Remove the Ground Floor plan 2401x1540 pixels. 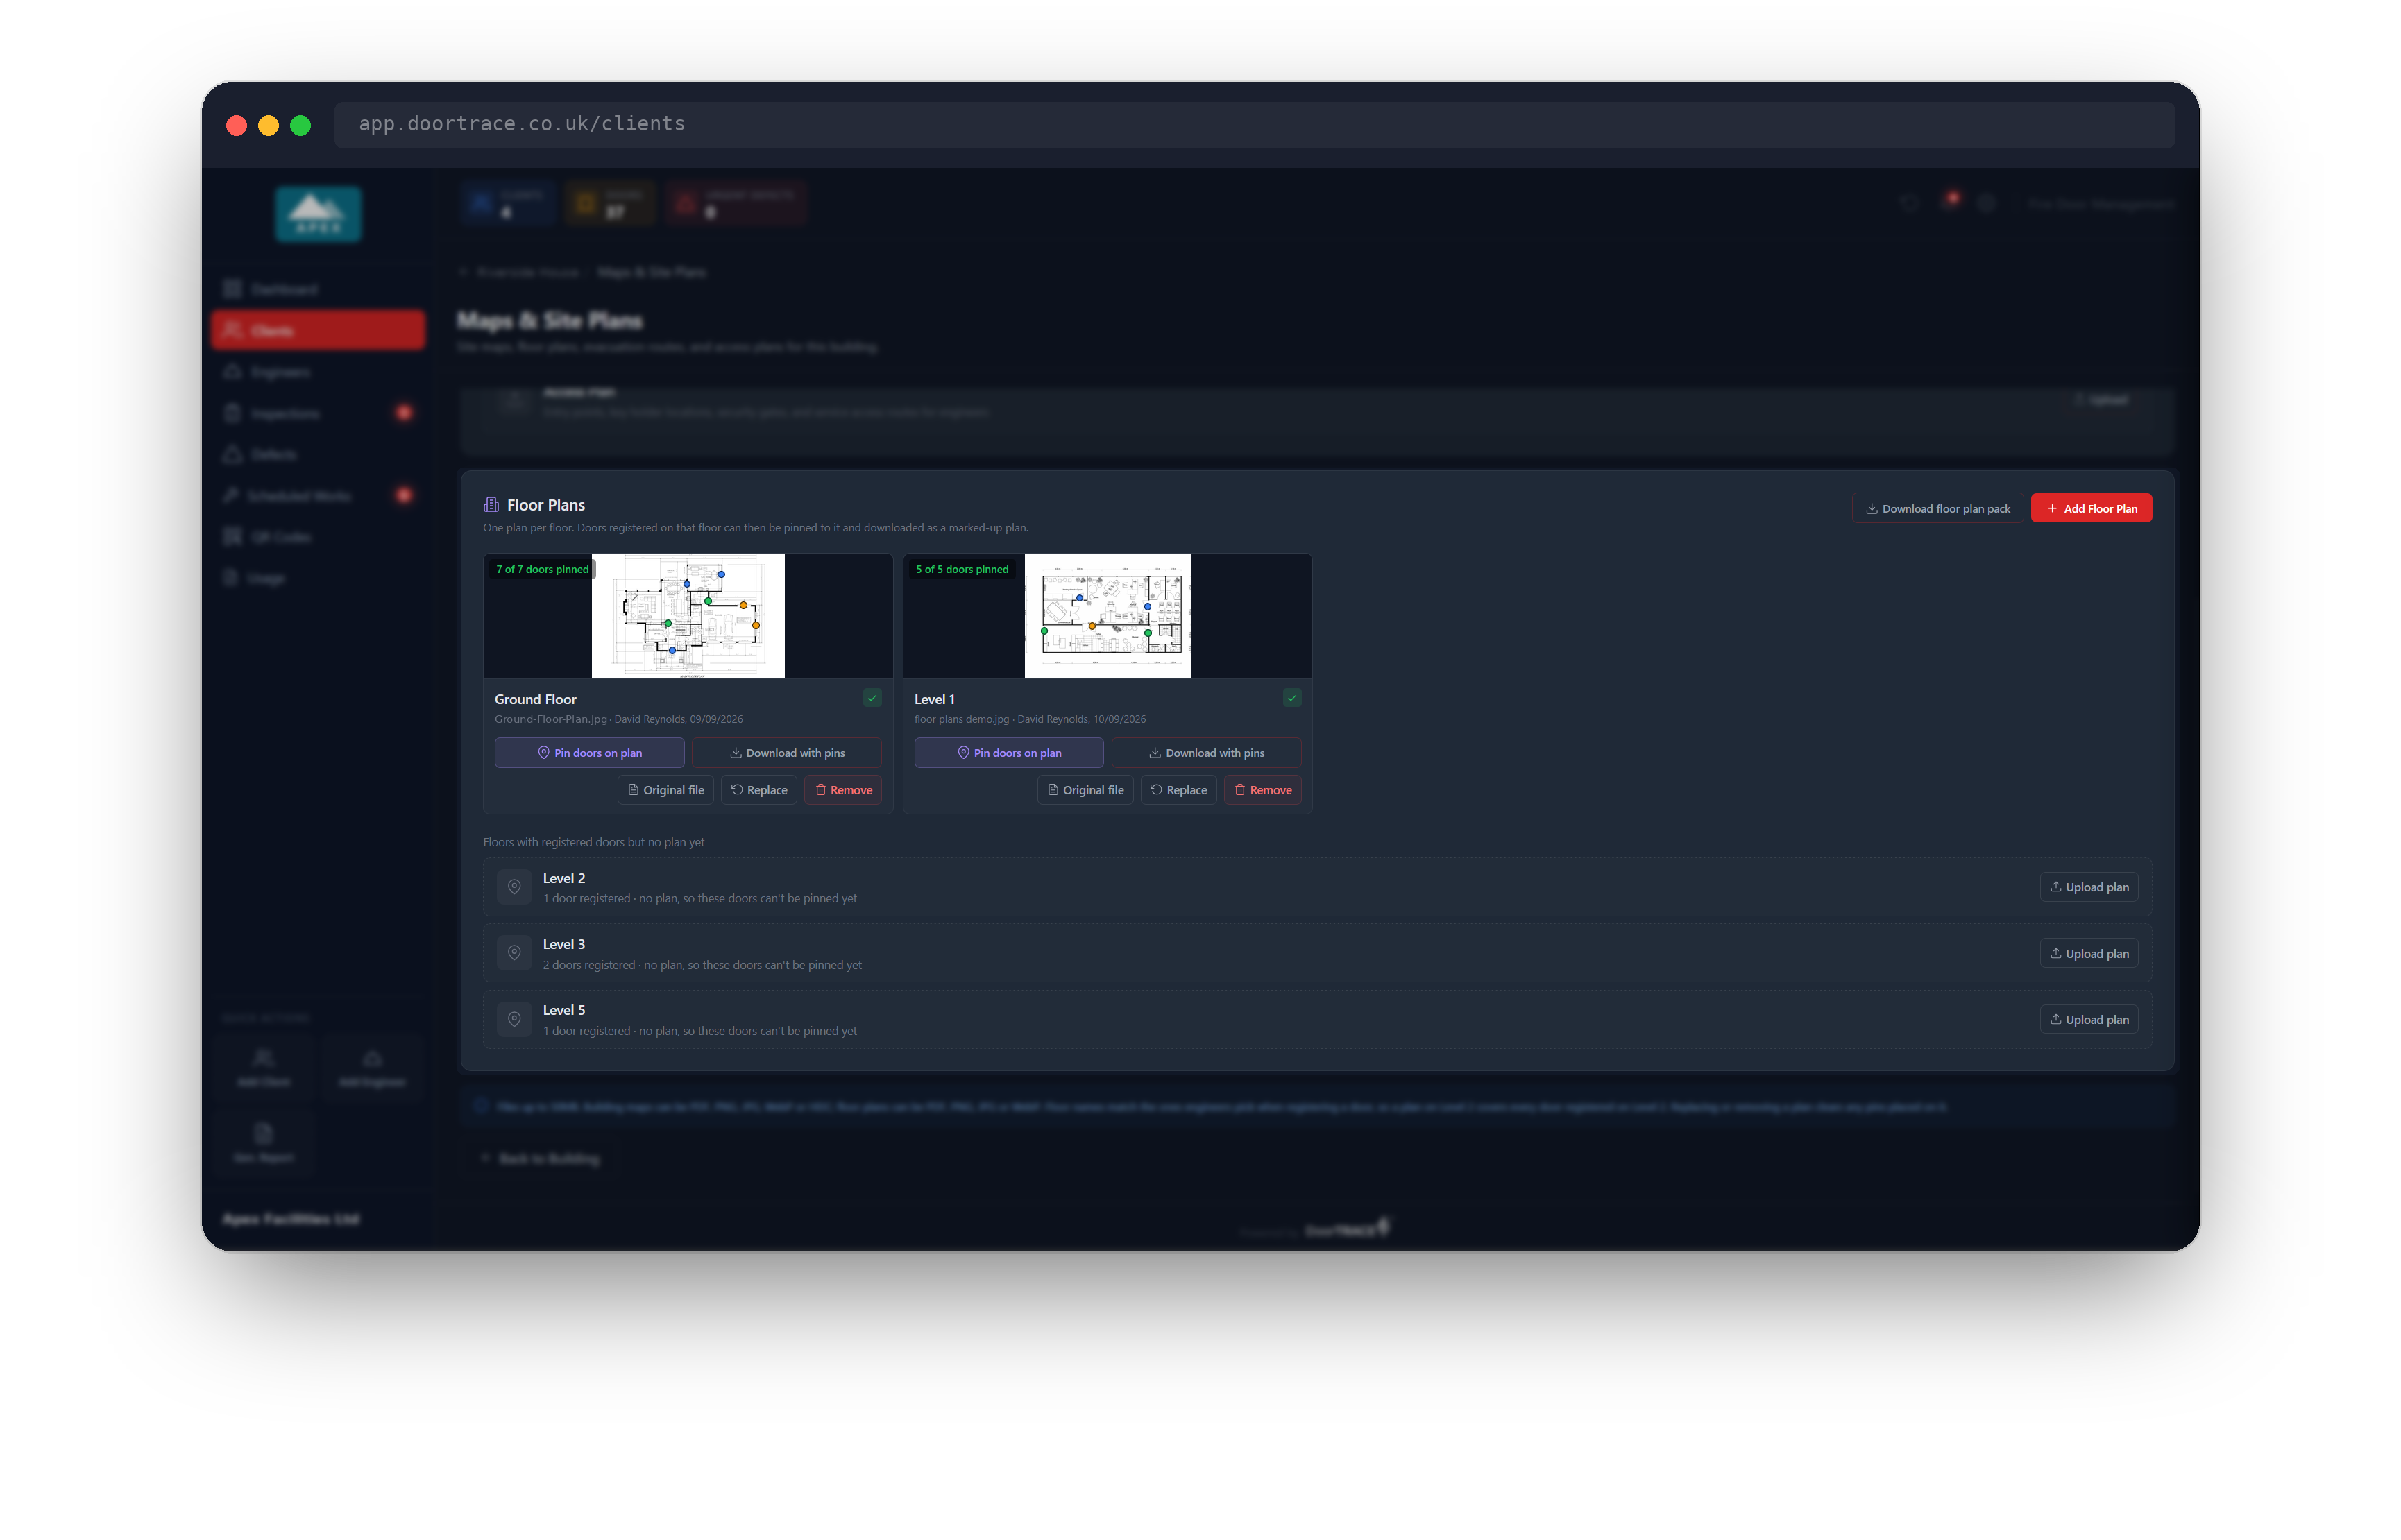843,790
